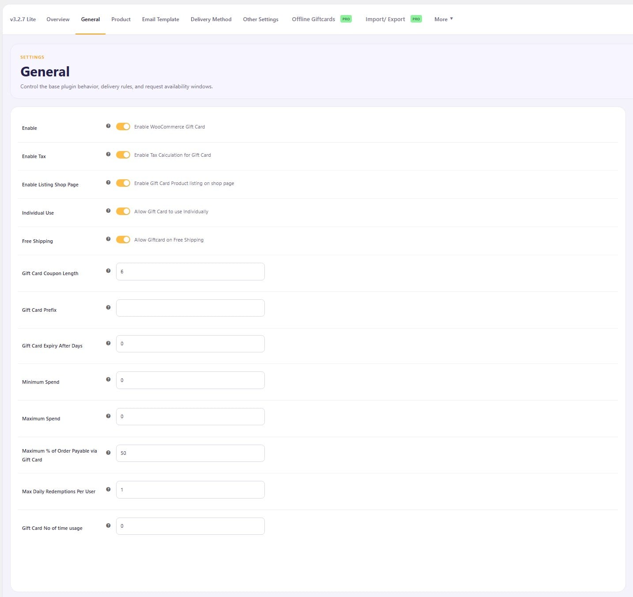Open the Email Template tab
The width and height of the screenshot is (633, 597).
161,19
